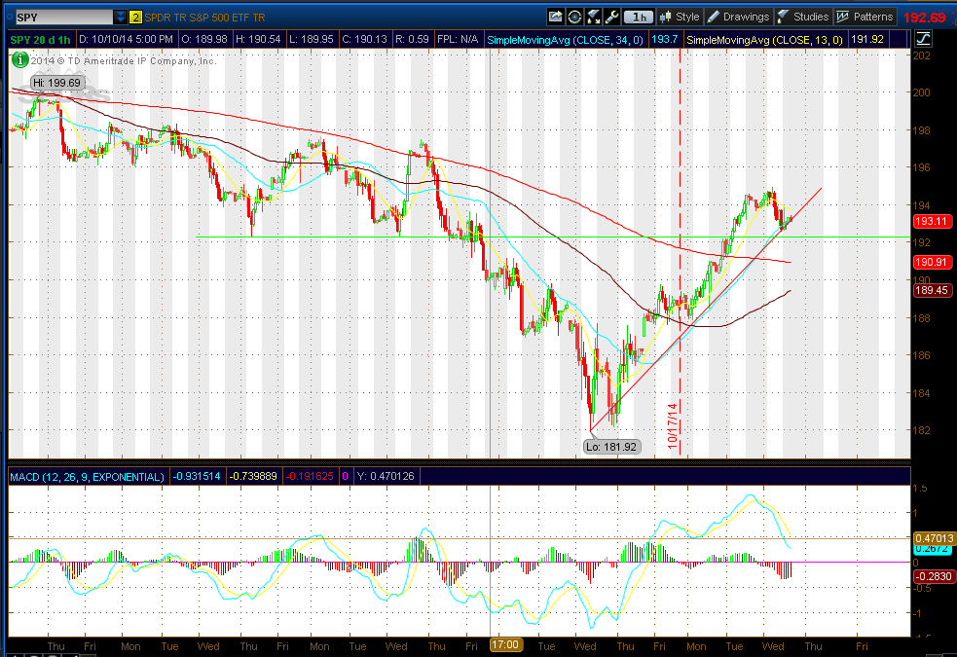Open chart settings wrench icon

pyautogui.click(x=612, y=18)
